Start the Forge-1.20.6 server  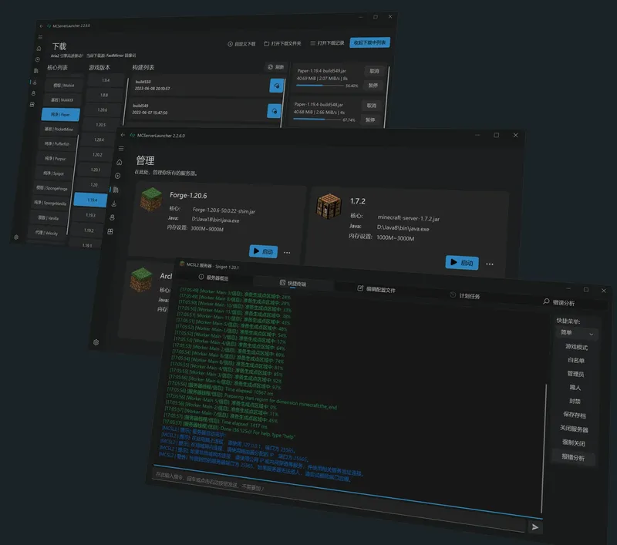pyautogui.click(x=263, y=251)
